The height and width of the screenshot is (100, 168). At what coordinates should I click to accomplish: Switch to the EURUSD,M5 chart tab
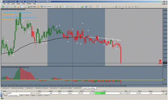click(5, 88)
